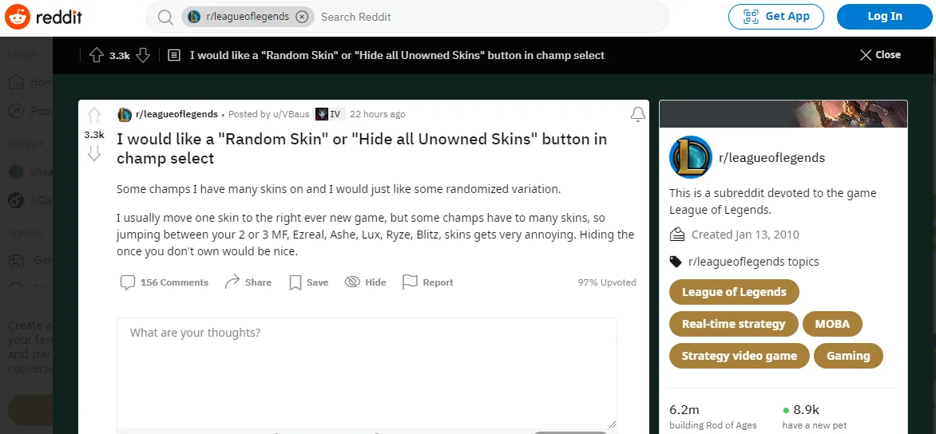Click the tag icon by r/leagueoflegends topics
The image size is (936, 434).
tap(676, 262)
